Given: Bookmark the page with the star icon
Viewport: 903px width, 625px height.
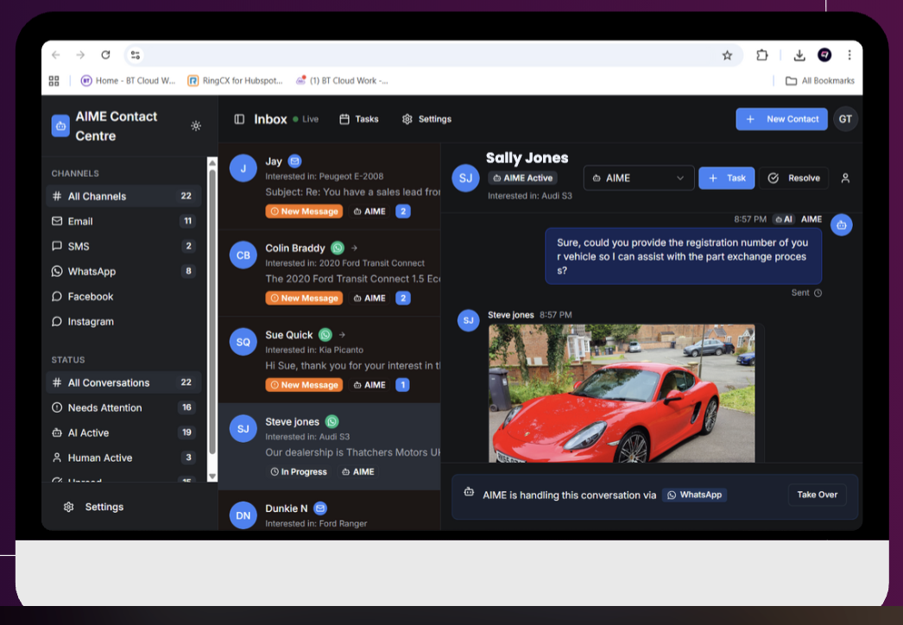Looking at the screenshot, I should click(x=727, y=55).
